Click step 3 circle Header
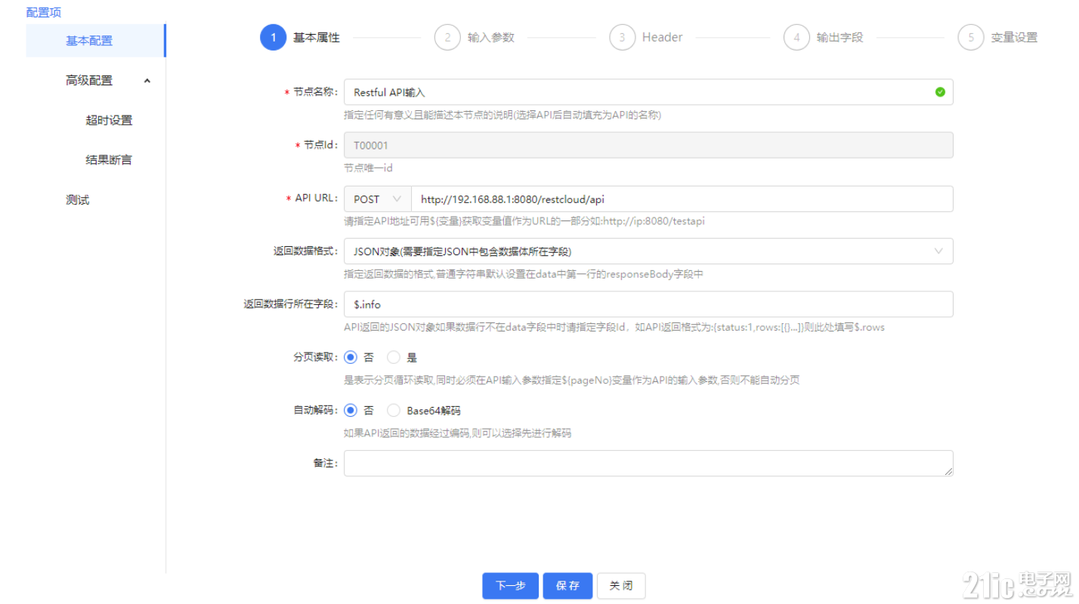Viewport: 1079px width, 604px height. (x=622, y=37)
